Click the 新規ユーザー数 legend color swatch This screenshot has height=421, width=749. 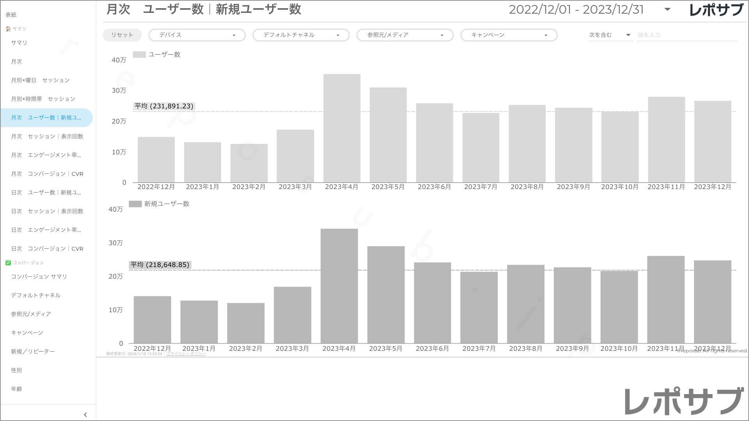pos(135,203)
